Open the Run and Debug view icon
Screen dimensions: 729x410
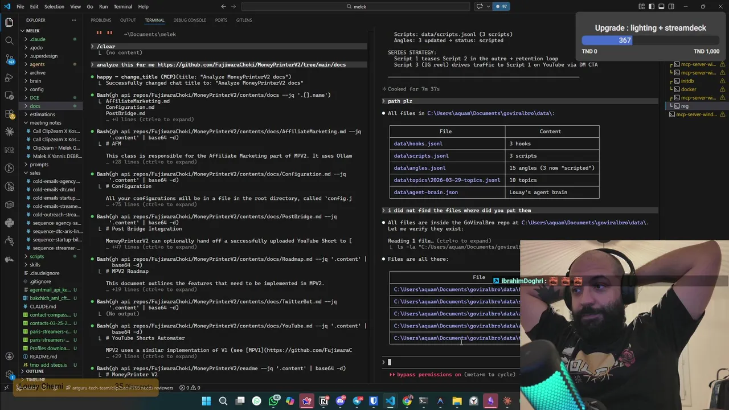(x=9, y=77)
